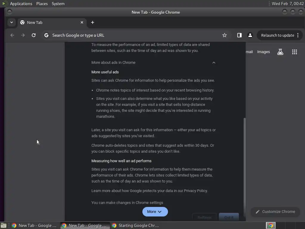Click the More button with chevron
305x229 pixels.
[x=155, y=212]
